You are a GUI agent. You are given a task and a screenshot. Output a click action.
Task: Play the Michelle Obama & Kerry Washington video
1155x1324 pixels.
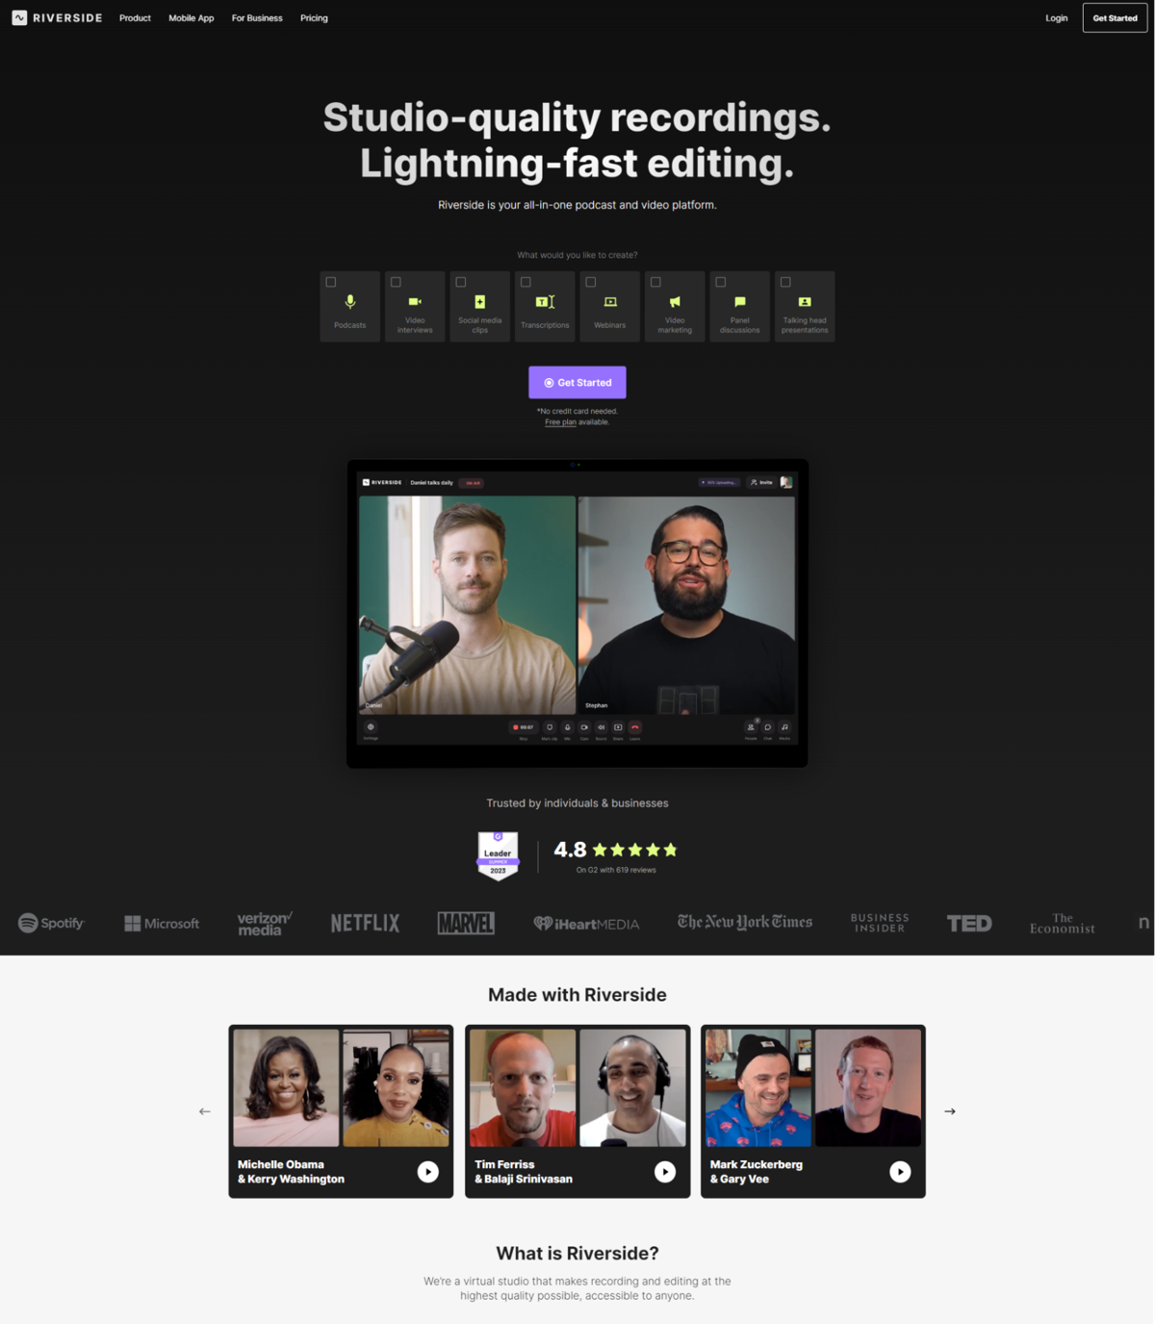(428, 1171)
